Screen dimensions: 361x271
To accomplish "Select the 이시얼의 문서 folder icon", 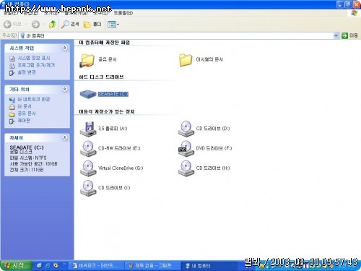I will [186, 60].
